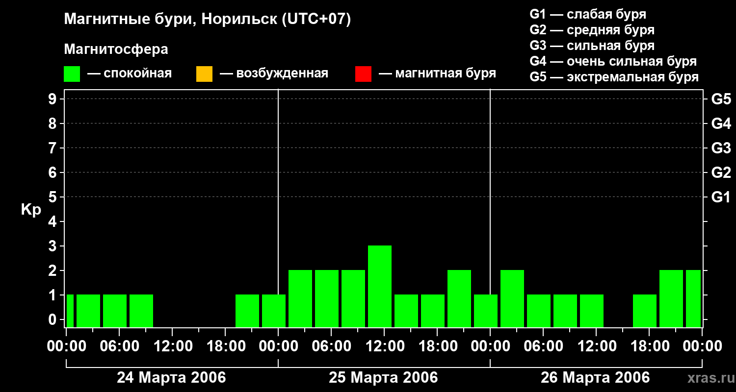Click the 'G1 — слабая буря' legend line

coord(588,14)
